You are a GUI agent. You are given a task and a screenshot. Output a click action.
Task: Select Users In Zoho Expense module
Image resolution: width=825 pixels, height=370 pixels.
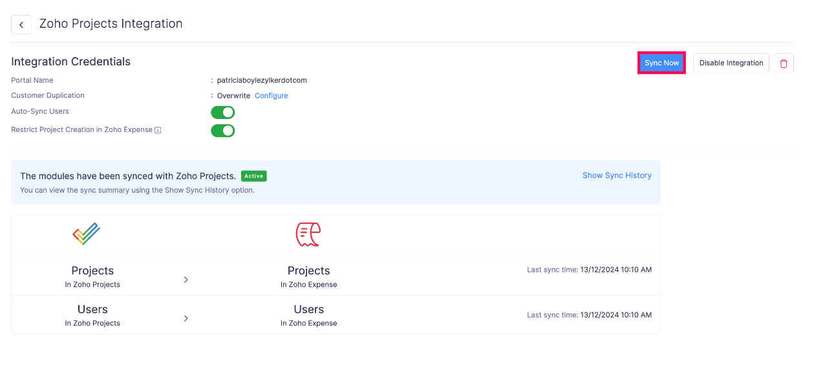(308, 315)
